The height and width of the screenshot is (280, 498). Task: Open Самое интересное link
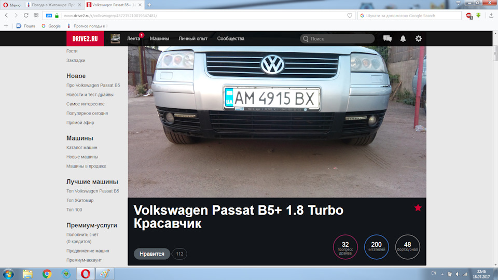86,104
